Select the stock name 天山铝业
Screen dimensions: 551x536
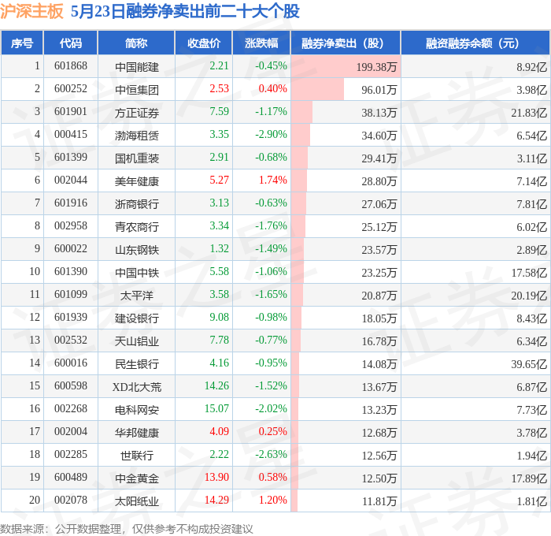(x=137, y=341)
